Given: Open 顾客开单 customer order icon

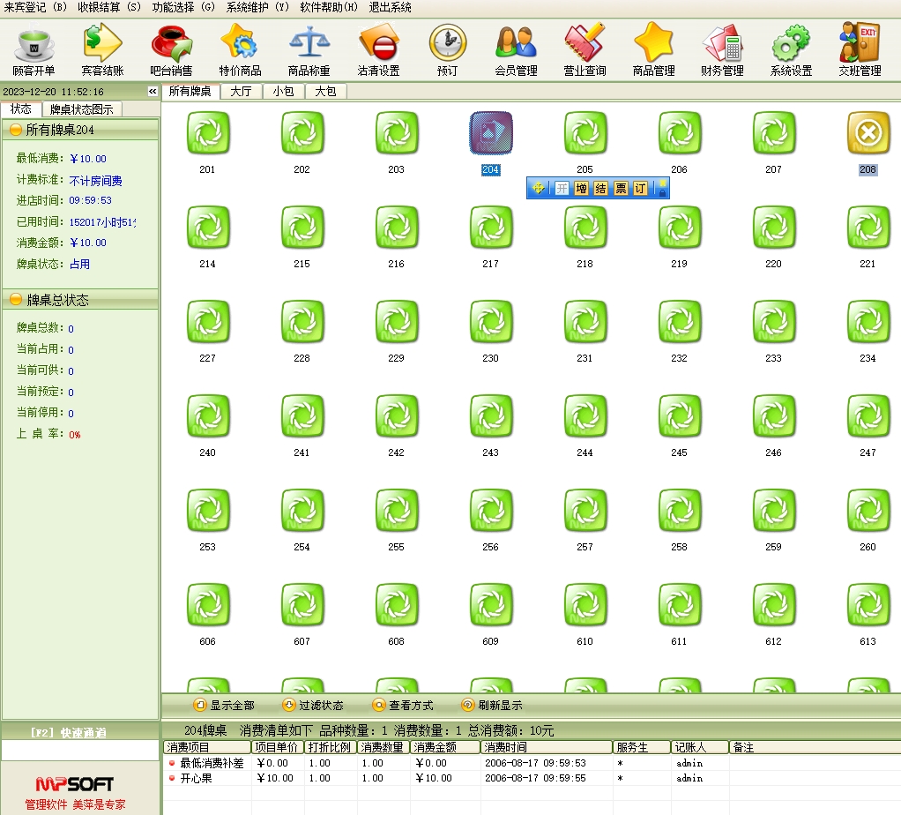Looking at the screenshot, I should coord(34,49).
